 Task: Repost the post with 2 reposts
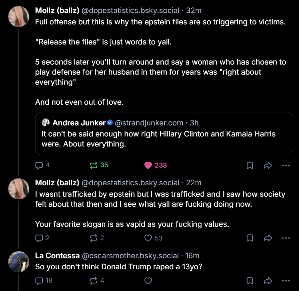pos(94,238)
